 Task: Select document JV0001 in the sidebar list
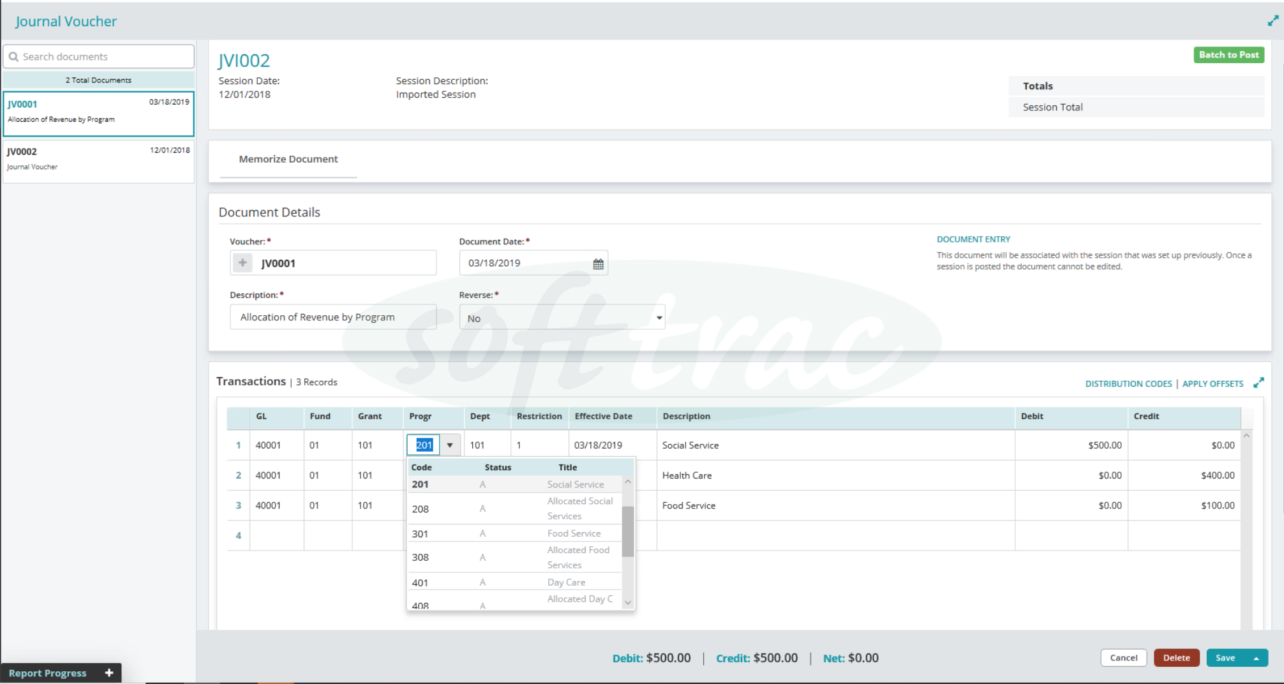pos(99,114)
